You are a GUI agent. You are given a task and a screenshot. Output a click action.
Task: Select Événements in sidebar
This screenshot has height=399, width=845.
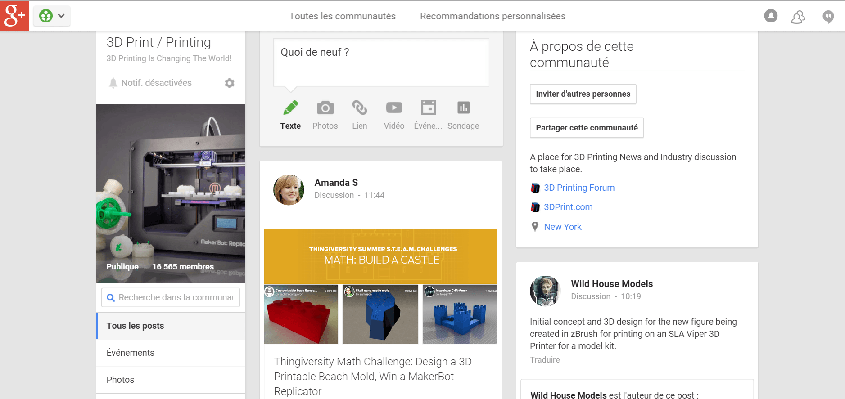171,353
